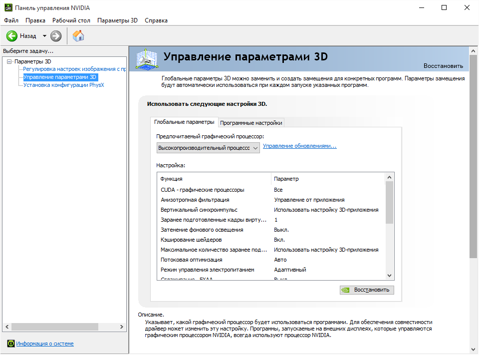Click Восстановить in the header banner

(x=443, y=66)
